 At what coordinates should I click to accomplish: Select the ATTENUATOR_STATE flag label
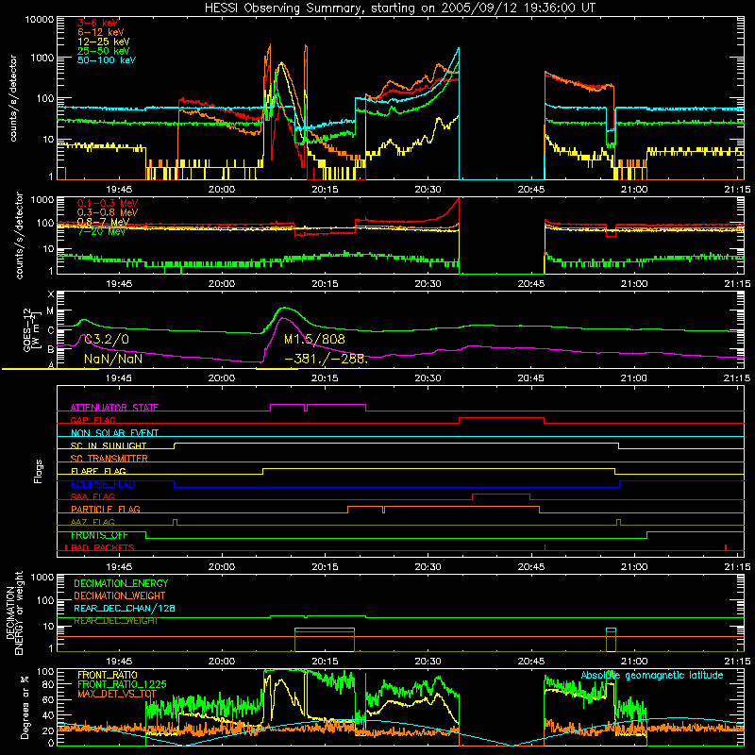[x=114, y=408]
